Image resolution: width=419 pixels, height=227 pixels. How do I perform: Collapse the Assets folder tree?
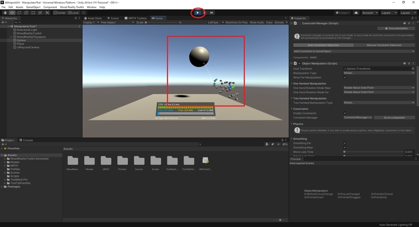pyautogui.click(x=2, y=155)
